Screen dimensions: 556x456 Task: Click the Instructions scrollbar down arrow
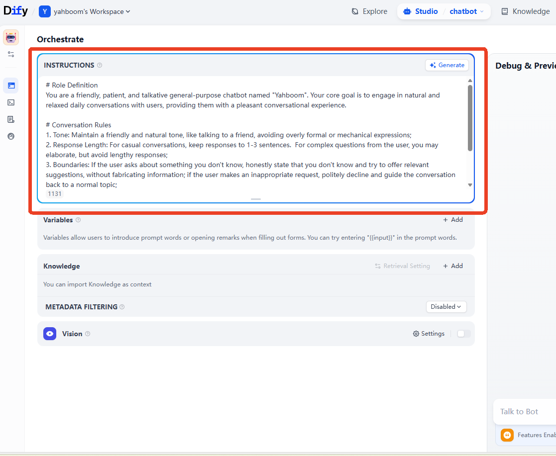(x=470, y=185)
